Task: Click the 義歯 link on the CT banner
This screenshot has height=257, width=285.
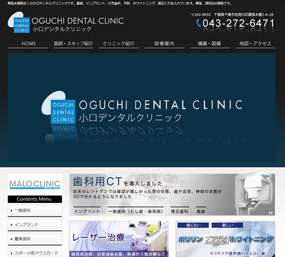Action: pyautogui.click(x=201, y=211)
